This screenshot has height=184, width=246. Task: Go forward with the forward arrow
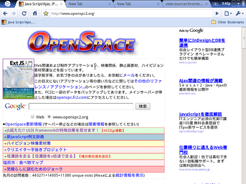point(14,13)
